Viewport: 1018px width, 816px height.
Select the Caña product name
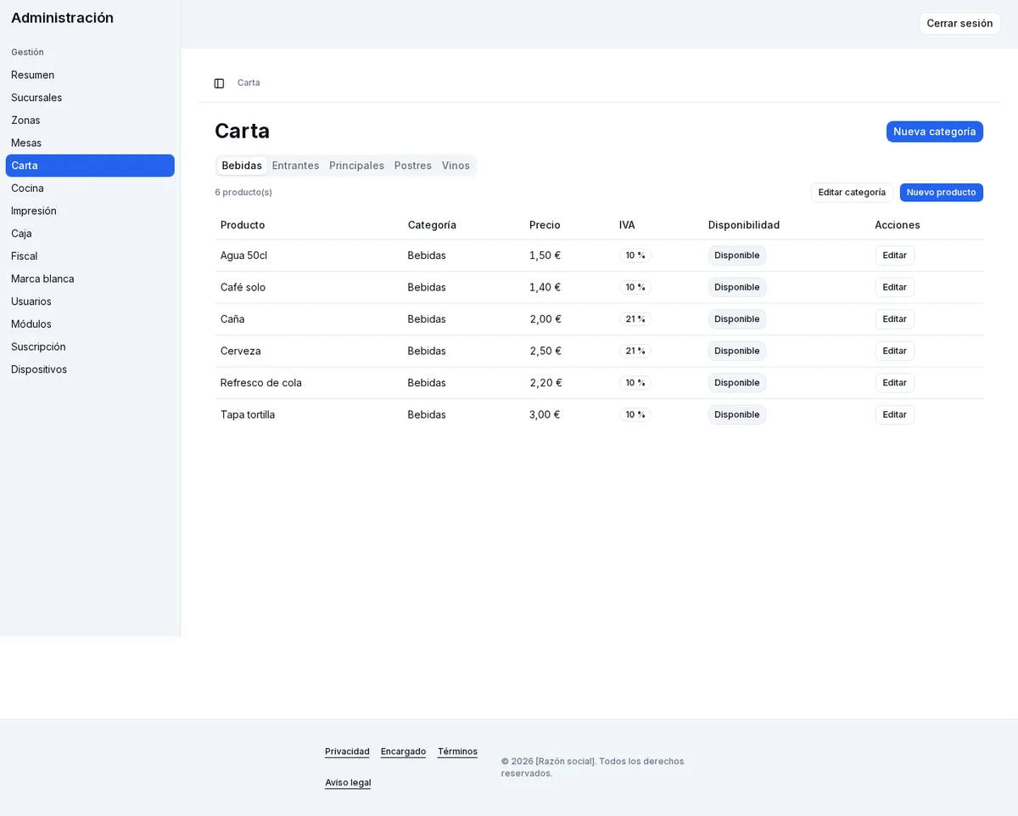(x=232, y=319)
